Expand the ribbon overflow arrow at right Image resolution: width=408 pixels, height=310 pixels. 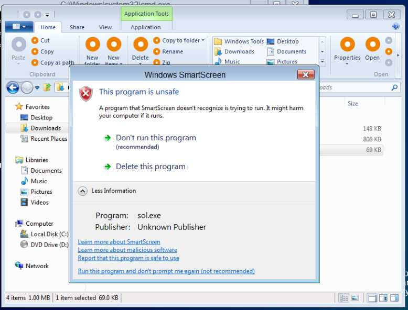[x=398, y=55]
